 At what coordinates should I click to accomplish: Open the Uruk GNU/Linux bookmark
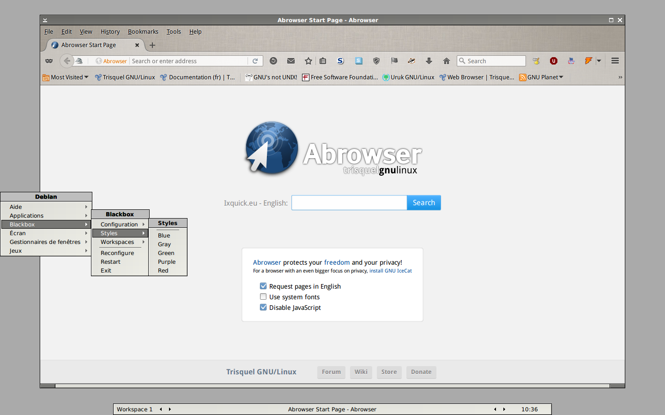pos(408,77)
